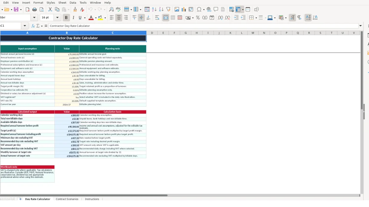Open the highlighting color dropdown arrow
Screen dimensions: 369x207
click(105, 18)
